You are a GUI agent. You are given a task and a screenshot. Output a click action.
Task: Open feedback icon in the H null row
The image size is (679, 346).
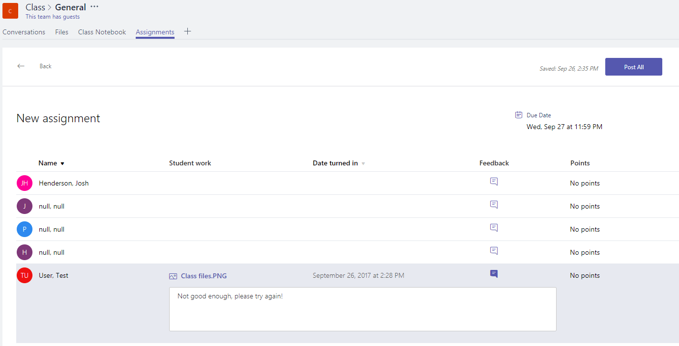(x=494, y=251)
